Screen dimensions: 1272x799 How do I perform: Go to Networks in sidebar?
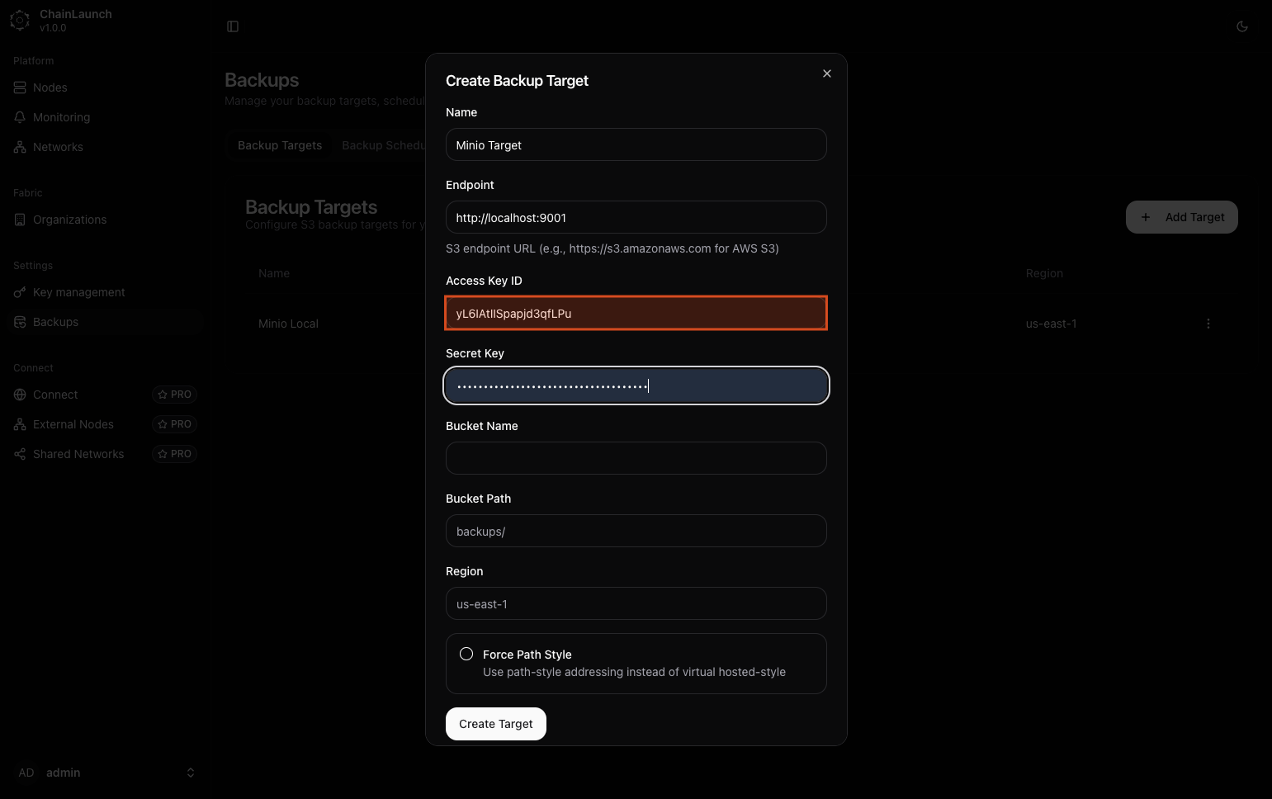pos(58,147)
